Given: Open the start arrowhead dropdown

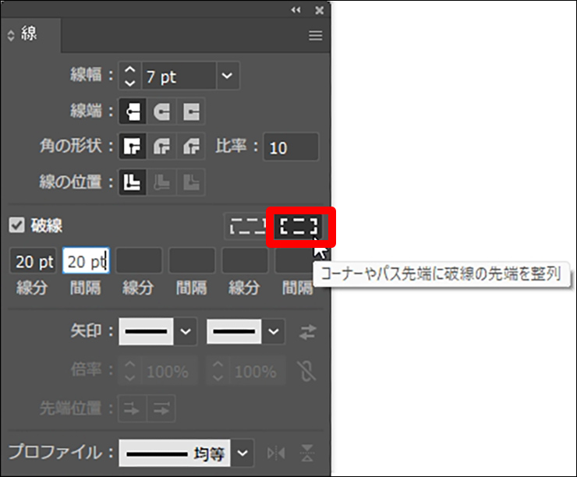Looking at the screenshot, I should coord(185,331).
